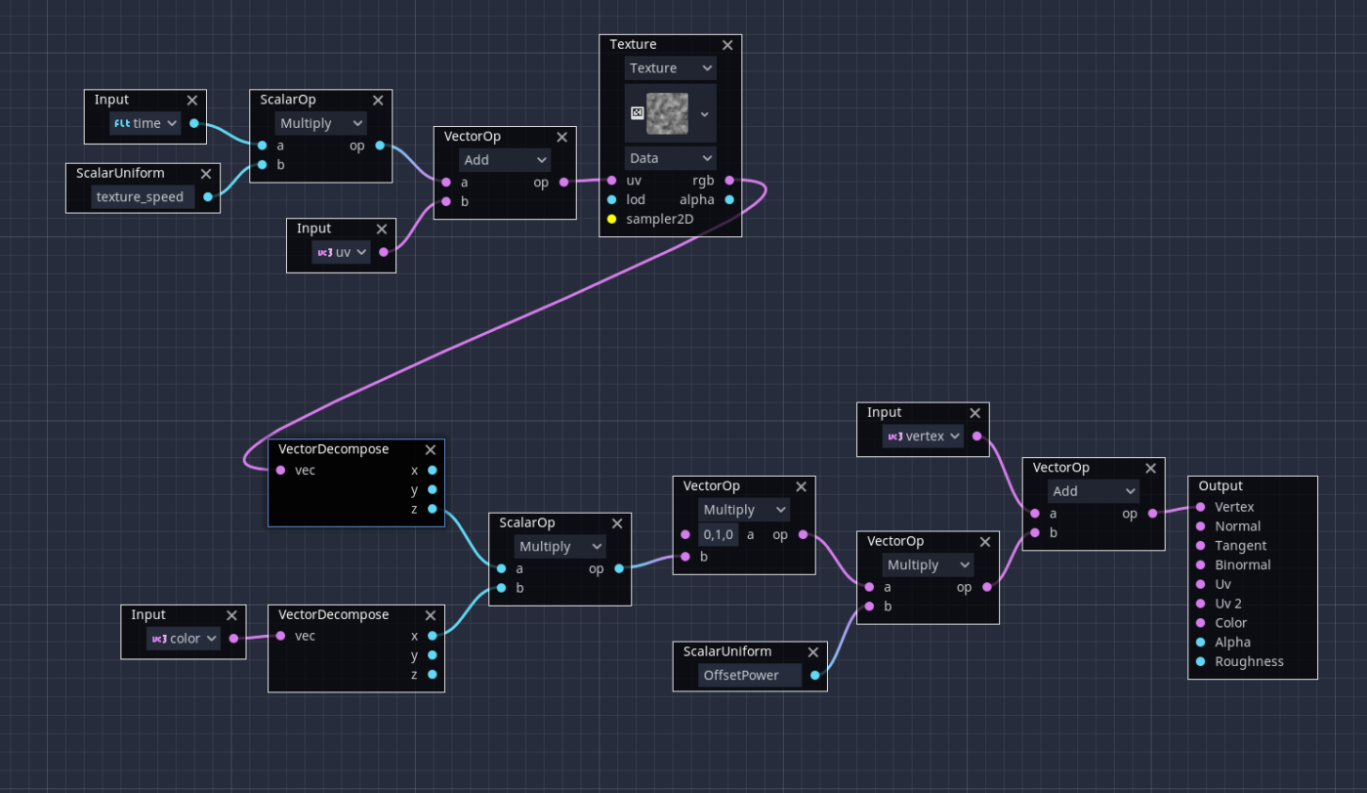Click the rgb output port on the Texture node
The height and width of the screenshot is (793, 1367).
pyautogui.click(x=728, y=180)
